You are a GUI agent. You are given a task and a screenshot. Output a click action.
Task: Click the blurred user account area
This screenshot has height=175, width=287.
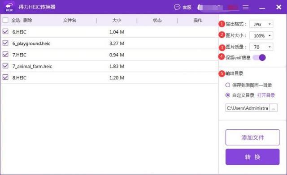click(218, 7)
